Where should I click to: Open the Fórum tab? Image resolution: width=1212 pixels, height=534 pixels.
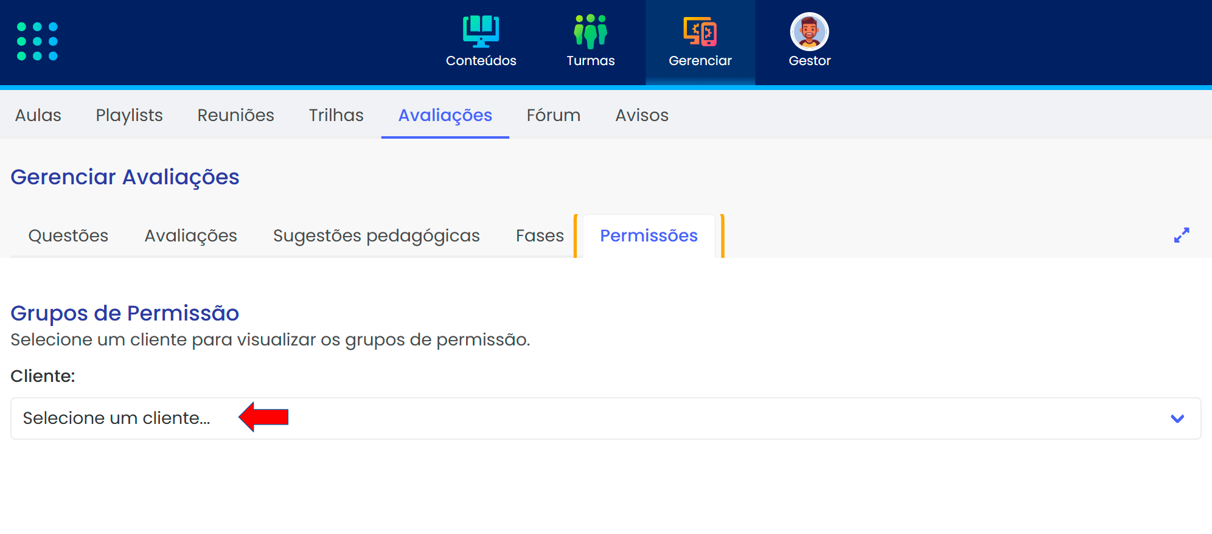(553, 115)
